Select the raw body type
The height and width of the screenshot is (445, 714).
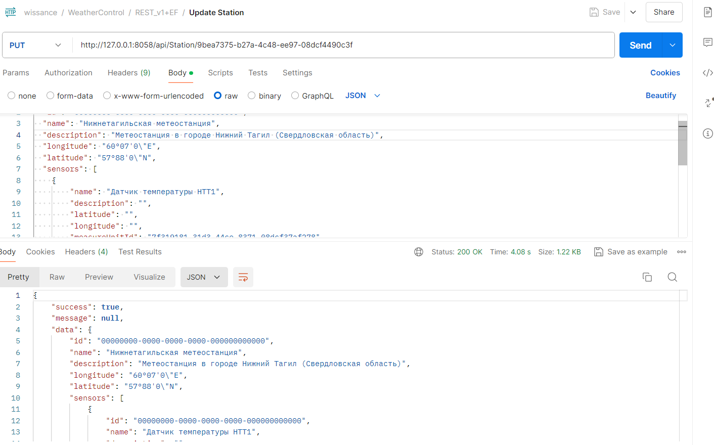tap(218, 96)
